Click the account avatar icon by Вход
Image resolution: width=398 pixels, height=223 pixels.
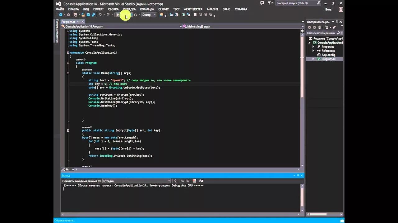click(341, 9)
